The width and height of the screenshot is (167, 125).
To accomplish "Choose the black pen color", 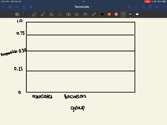I will click(102, 14).
